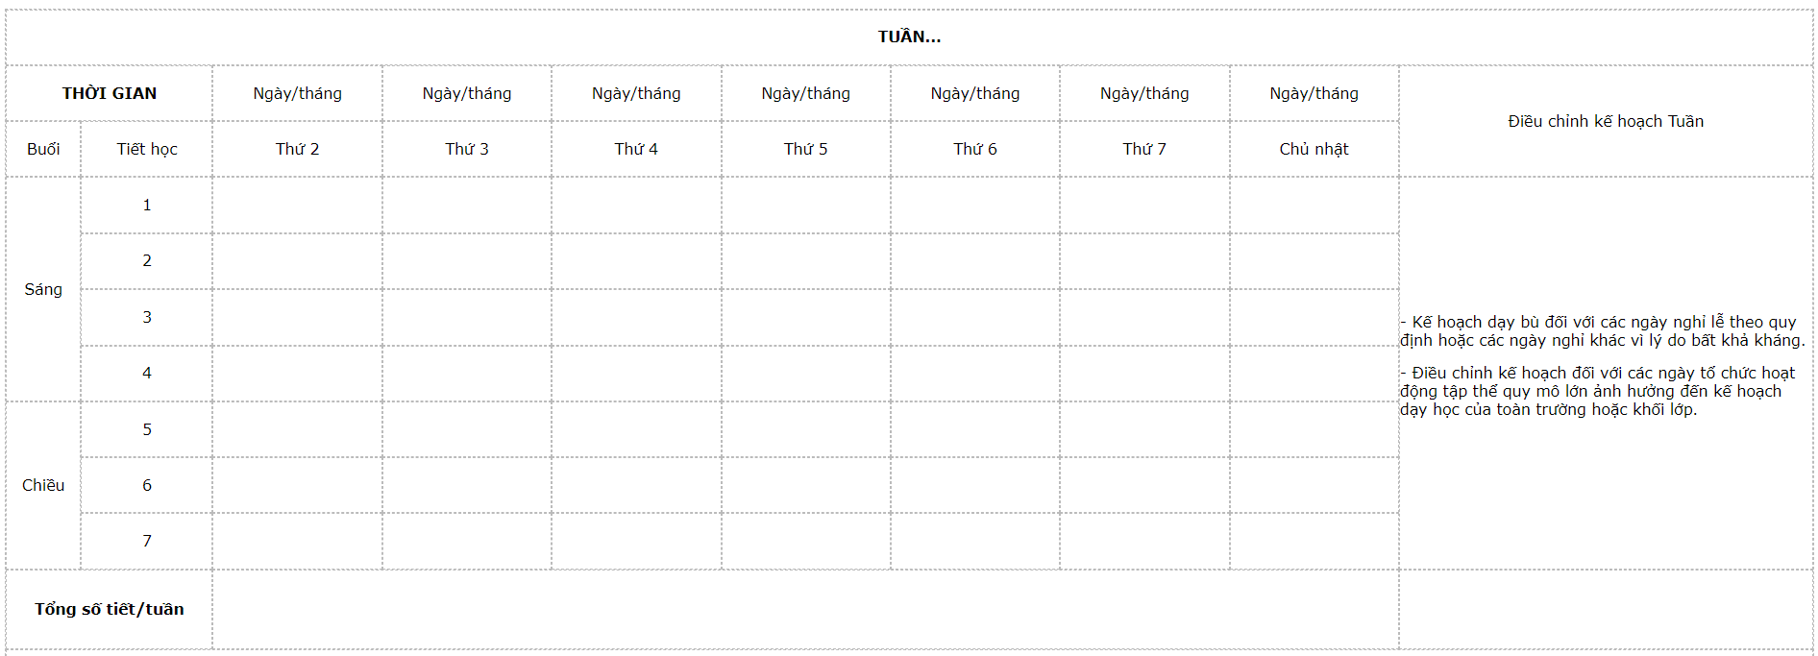This screenshot has height=656, width=1818.
Task: Click period number 4 cell
Action: (x=147, y=373)
